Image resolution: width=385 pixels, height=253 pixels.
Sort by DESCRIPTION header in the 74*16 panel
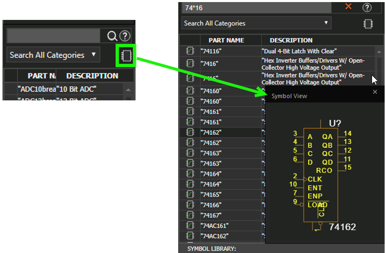[x=291, y=40]
